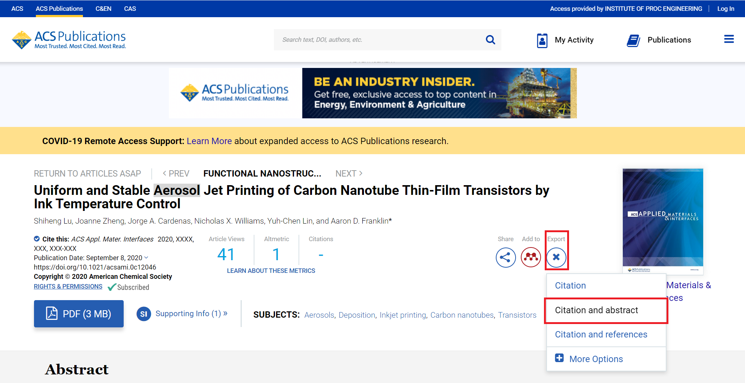Open the Transistors subject link

(x=517, y=315)
